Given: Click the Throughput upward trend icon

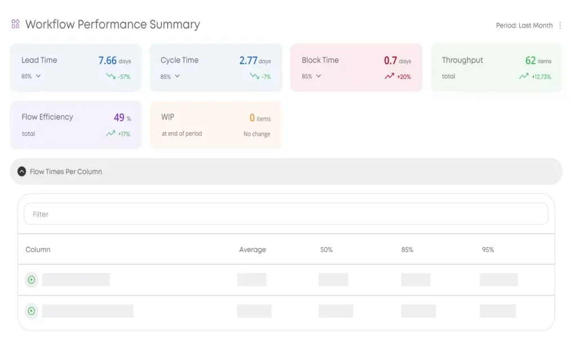Looking at the screenshot, I should [x=524, y=76].
